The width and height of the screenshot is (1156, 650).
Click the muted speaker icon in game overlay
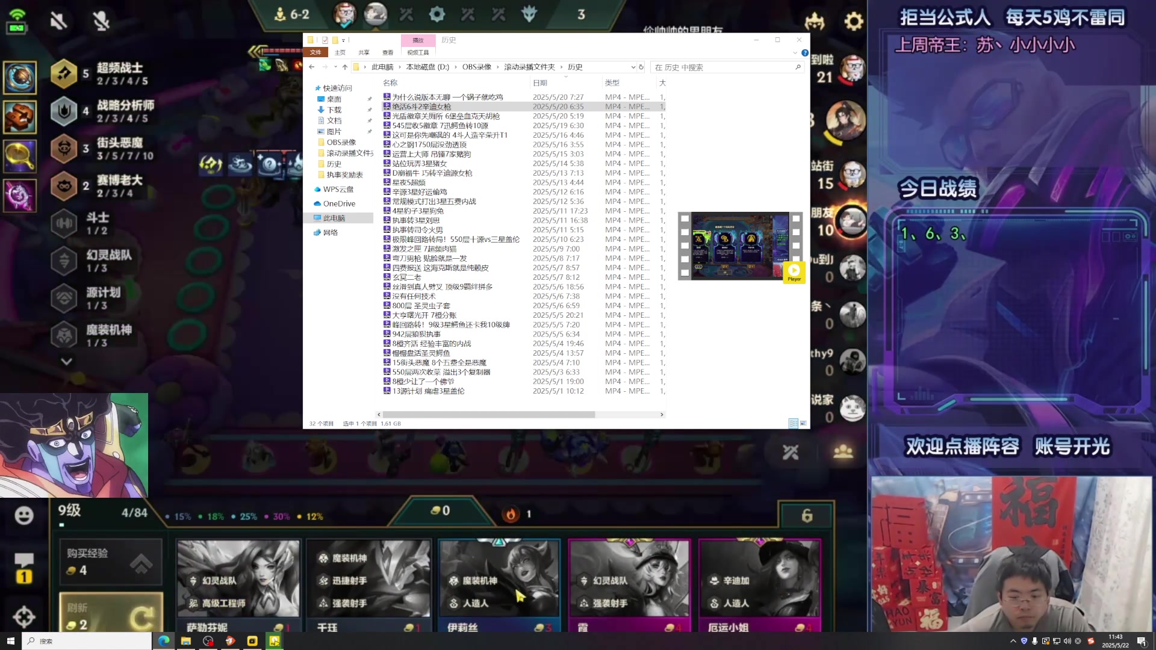(58, 21)
